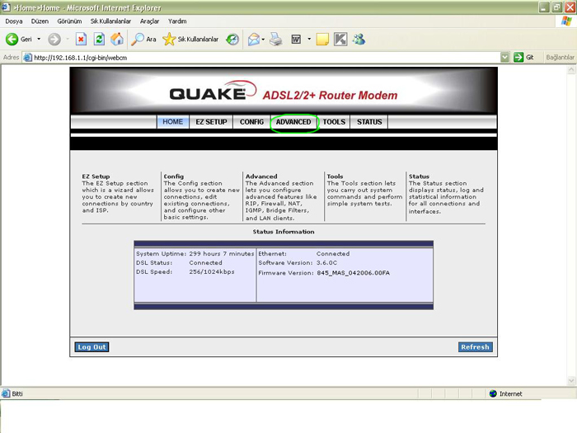
Task: Click the Refresh button
Action: coord(475,347)
